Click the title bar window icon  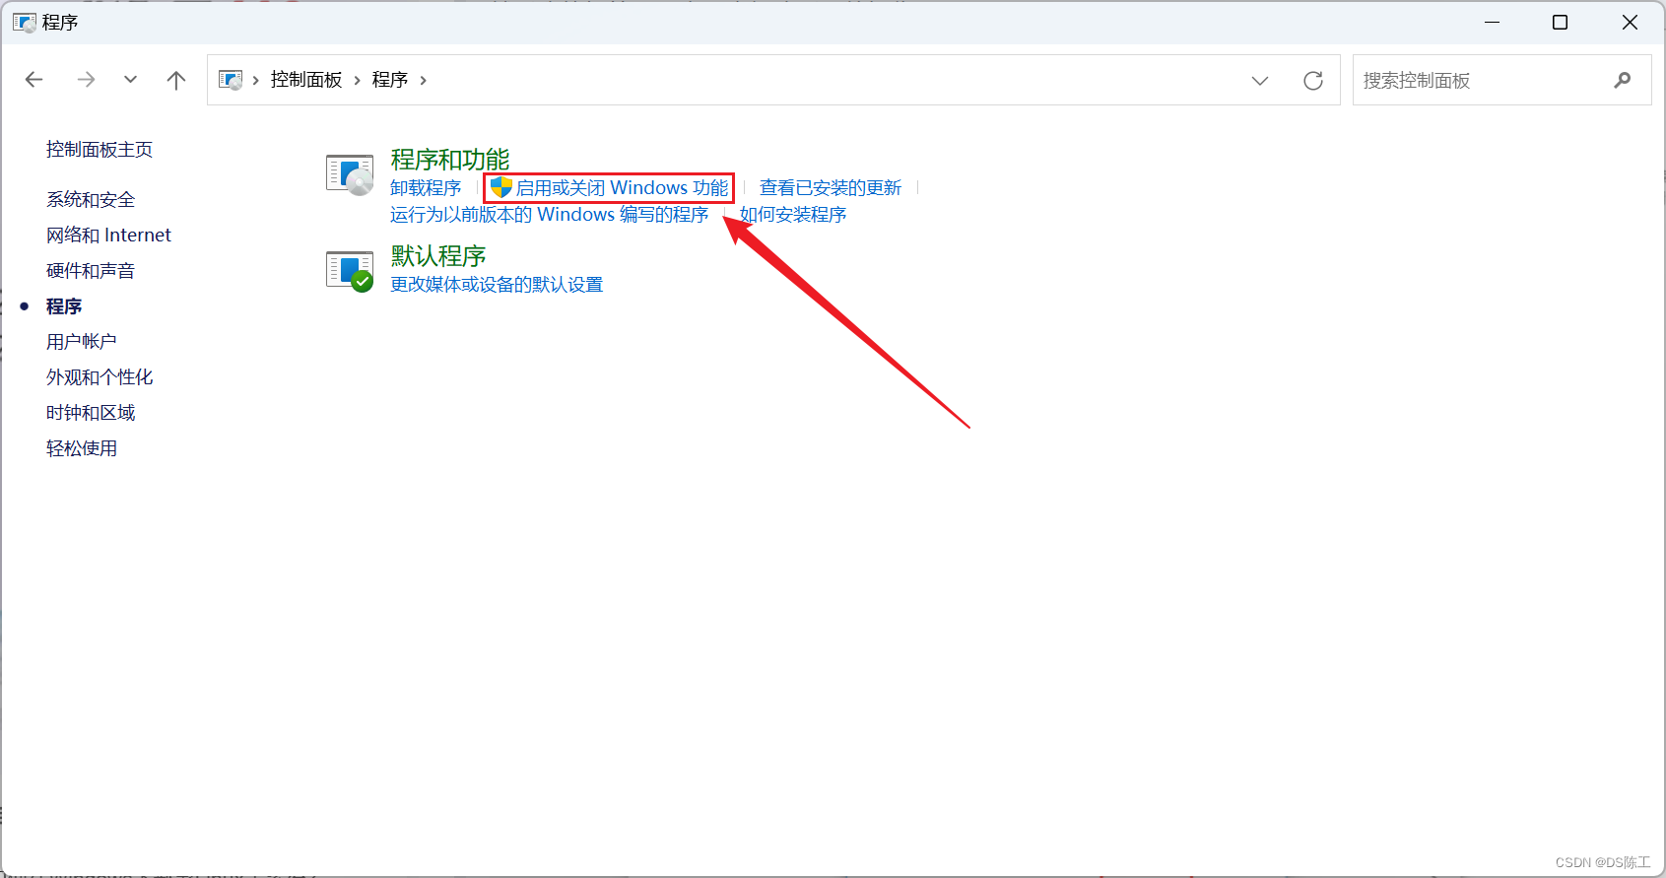click(x=25, y=22)
